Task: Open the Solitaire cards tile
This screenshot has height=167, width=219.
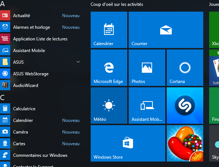Action: tap(214, 68)
